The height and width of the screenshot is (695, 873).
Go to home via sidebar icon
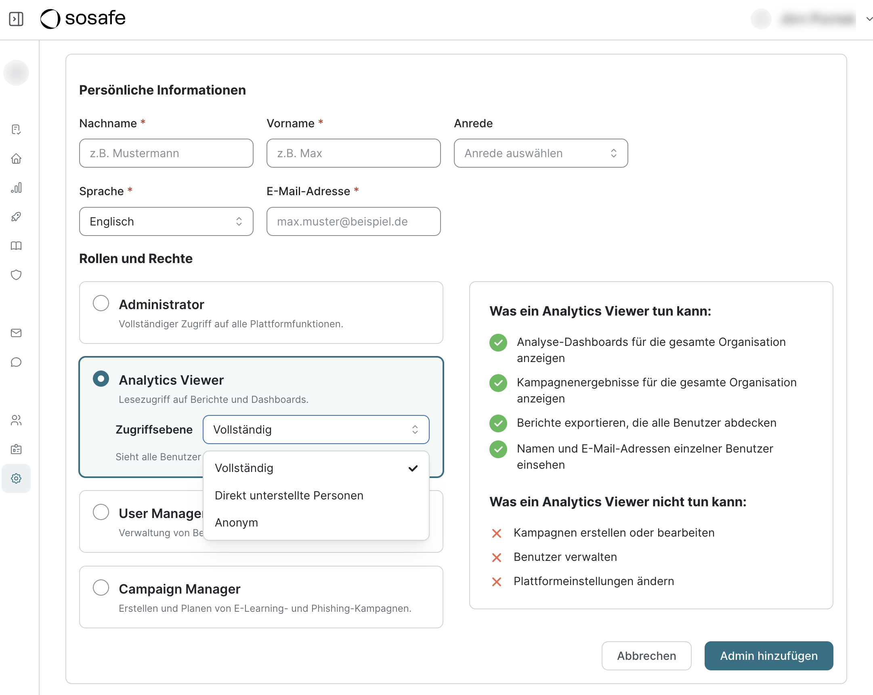click(x=16, y=158)
